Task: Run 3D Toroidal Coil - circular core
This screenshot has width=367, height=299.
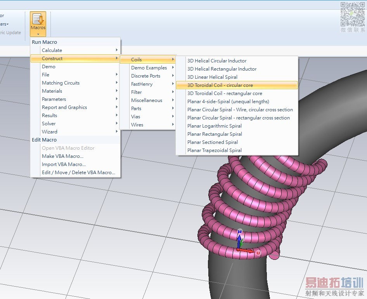Action: coord(237,85)
